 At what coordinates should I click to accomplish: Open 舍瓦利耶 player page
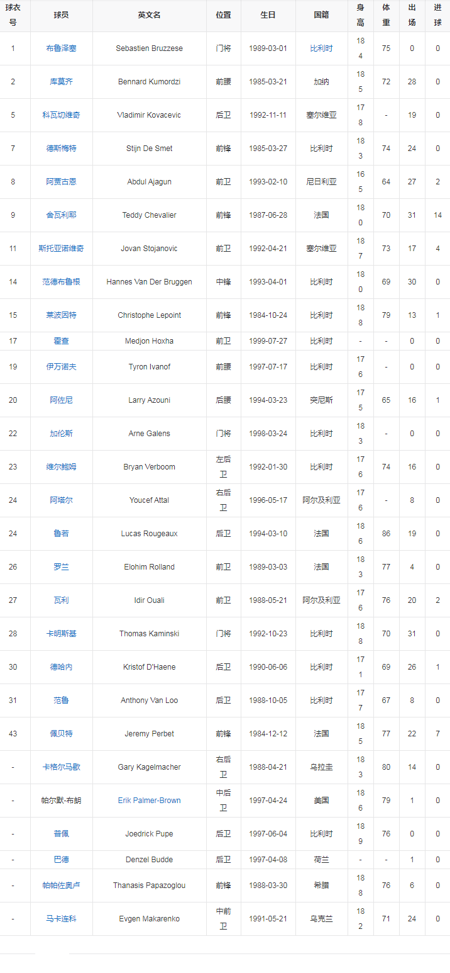[61, 215]
